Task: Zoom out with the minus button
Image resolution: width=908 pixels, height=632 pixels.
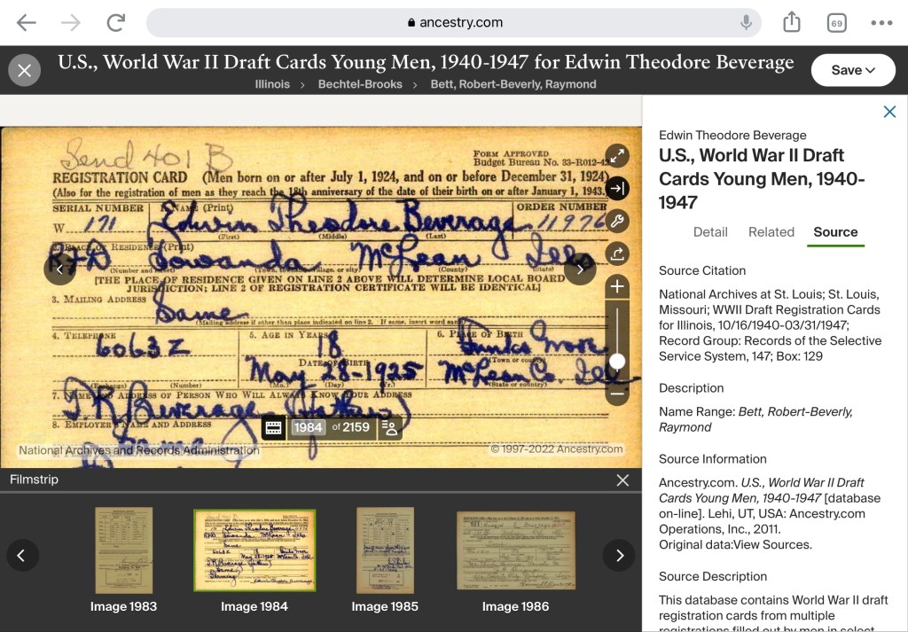Action: (x=617, y=393)
